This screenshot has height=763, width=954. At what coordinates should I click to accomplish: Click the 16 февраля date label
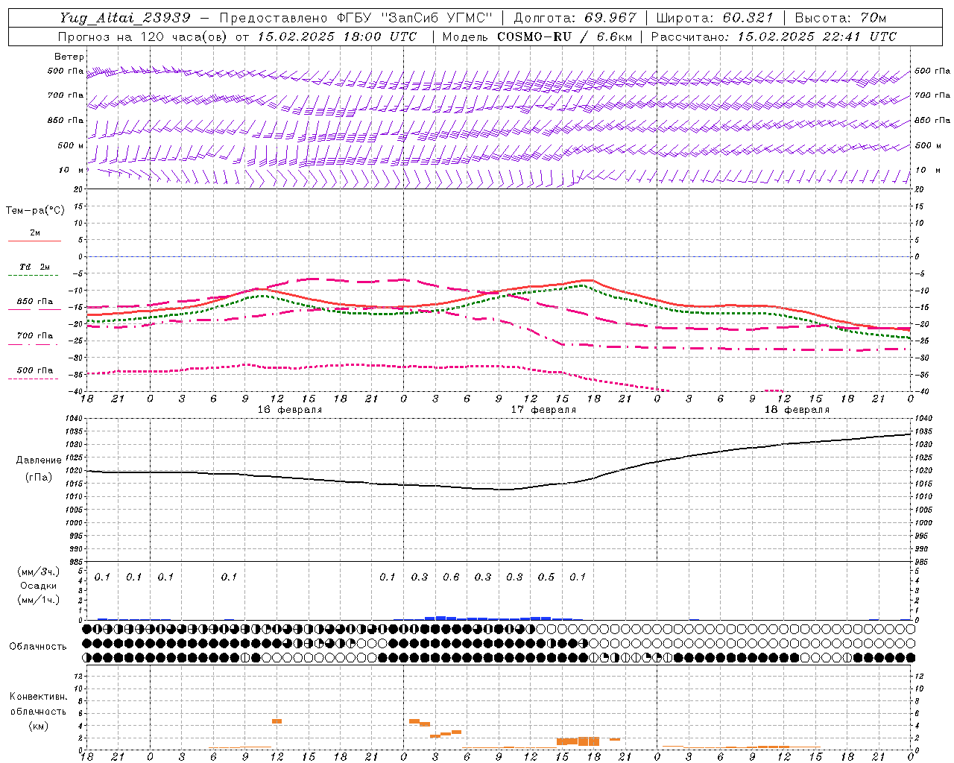(290, 410)
